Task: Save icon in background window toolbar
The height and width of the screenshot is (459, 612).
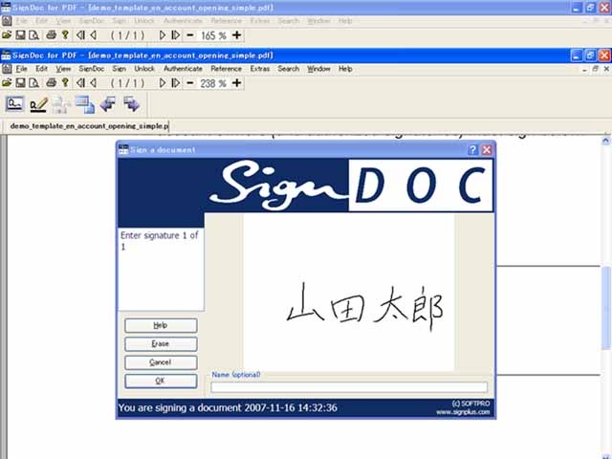Action: [20, 35]
